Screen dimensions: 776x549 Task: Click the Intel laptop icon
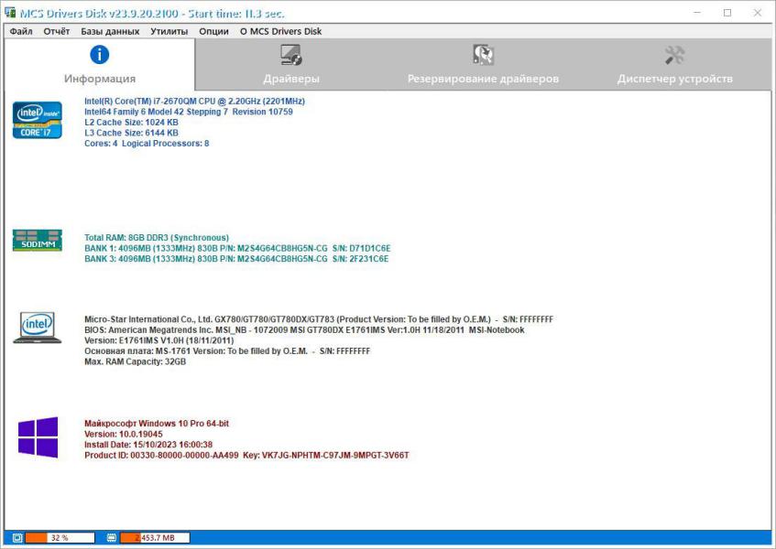[x=38, y=328]
